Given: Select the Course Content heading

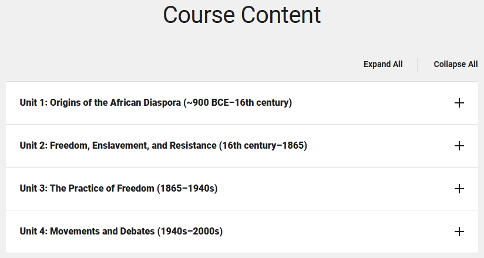Looking at the screenshot, I should click(242, 15).
